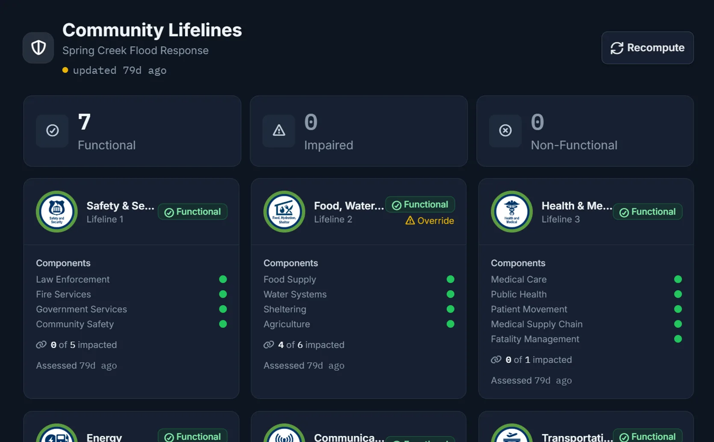
Task: Click link icon beside 0 of 1 impacted
Action: click(x=496, y=359)
